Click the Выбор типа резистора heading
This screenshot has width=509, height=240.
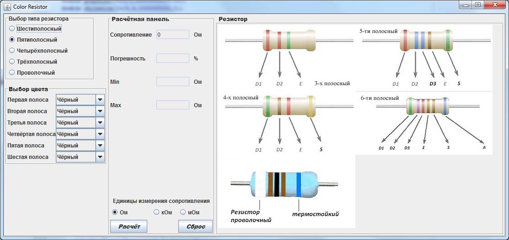pyautogui.click(x=38, y=18)
